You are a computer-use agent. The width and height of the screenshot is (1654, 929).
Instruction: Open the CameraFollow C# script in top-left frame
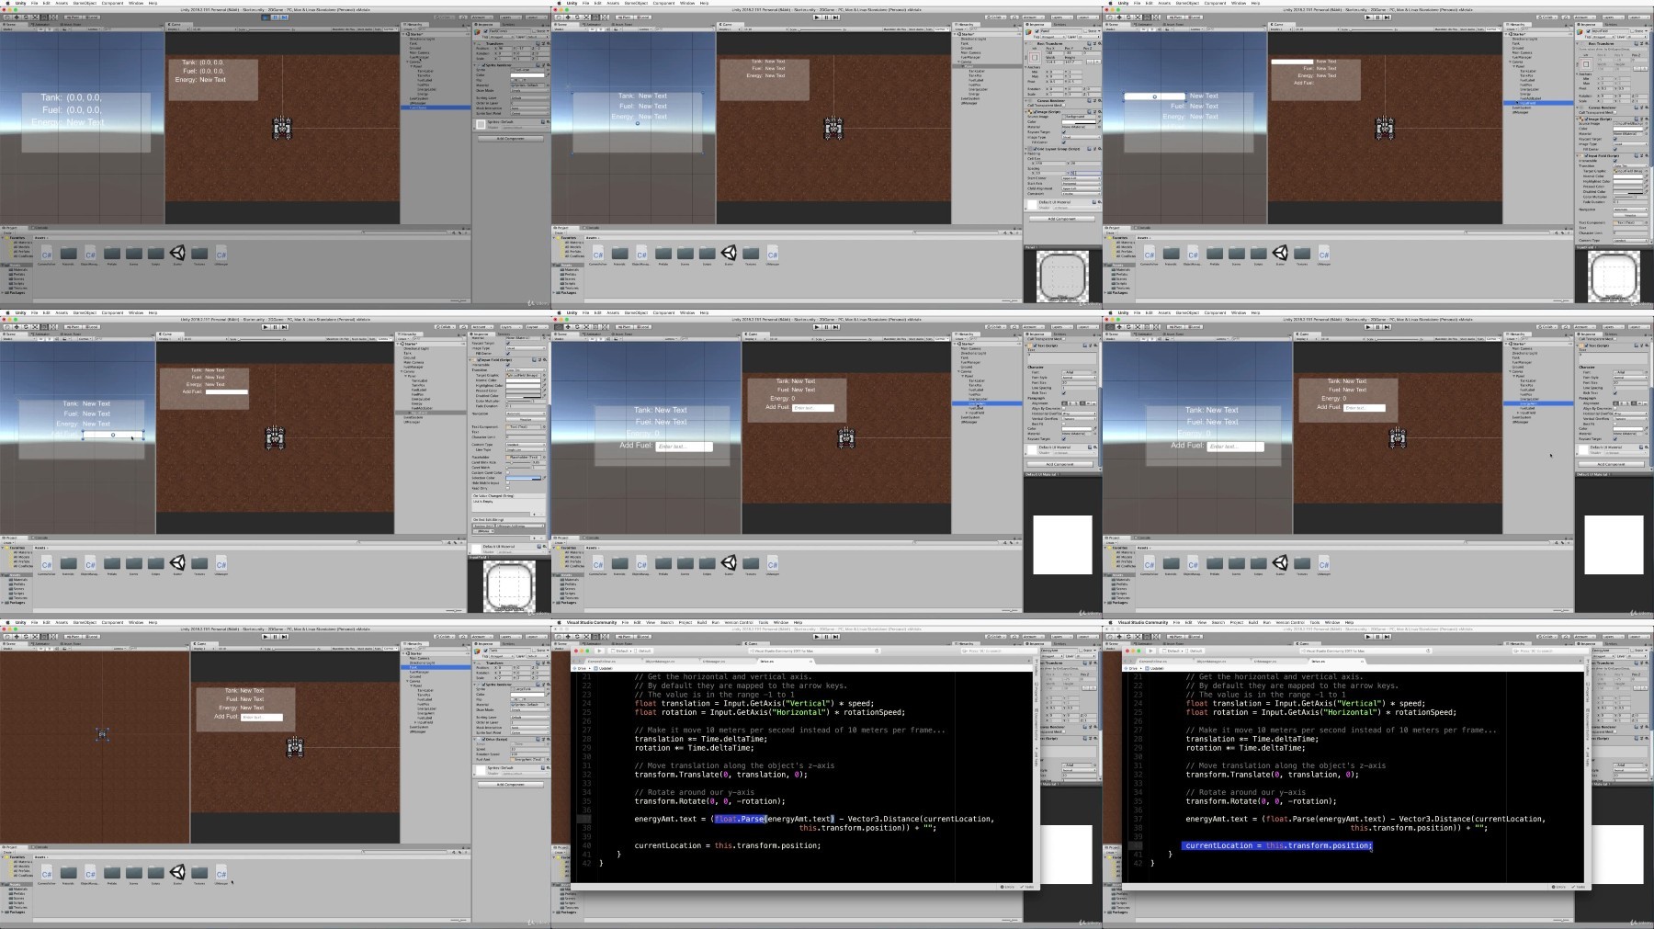[46, 254]
